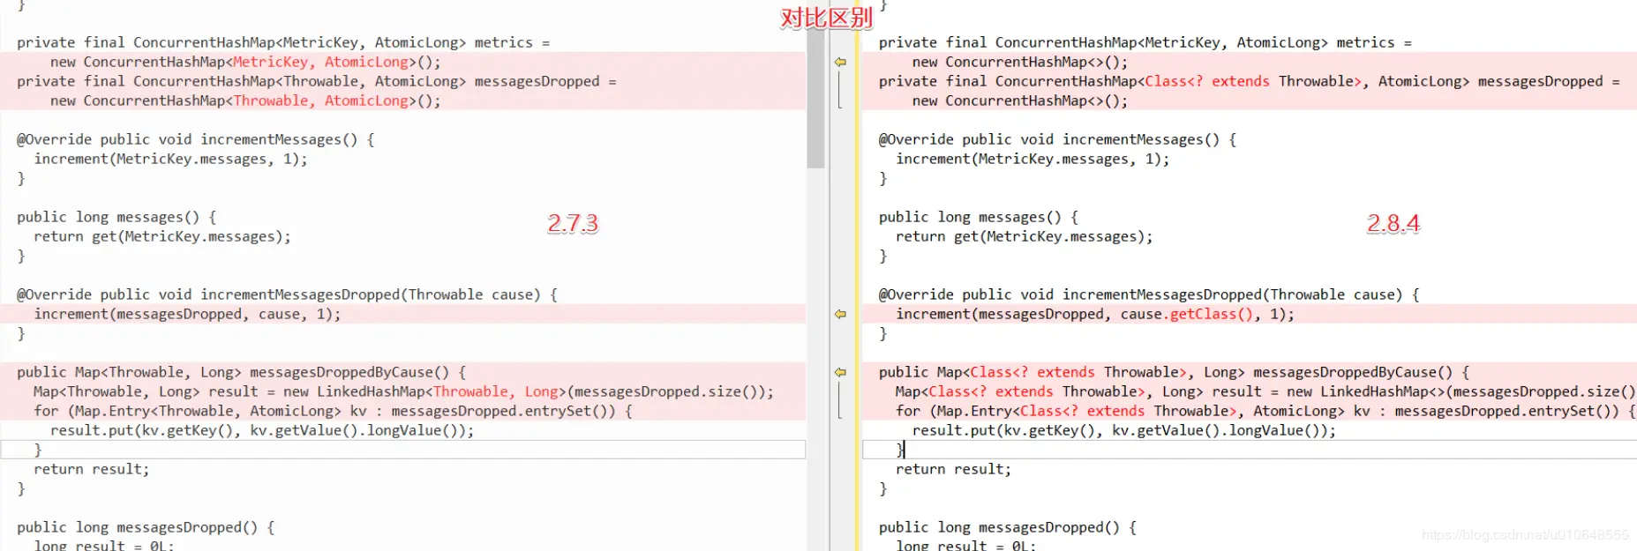Click the left pane 'incrementMessagesDropped(Throwable cause)' line
Screen dimensions: 1637x551
[288, 294]
